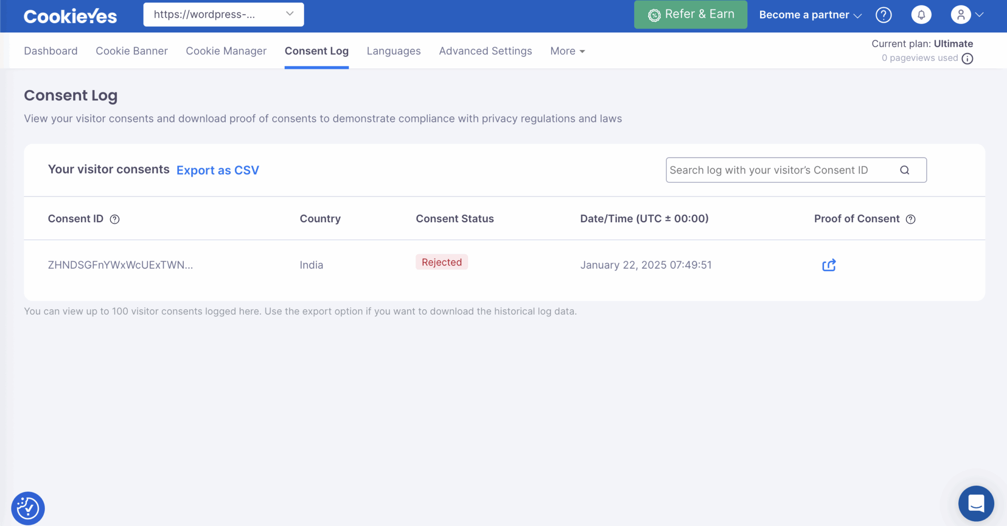Export visitor consents as CSV
The width and height of the screenshot is (1007, 526).
click(x=217, y=170)
